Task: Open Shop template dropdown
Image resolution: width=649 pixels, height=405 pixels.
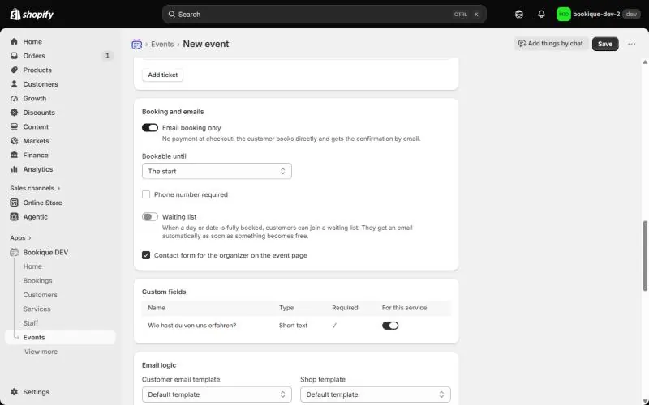Action: pyautogui.click(x=375, y=394)
